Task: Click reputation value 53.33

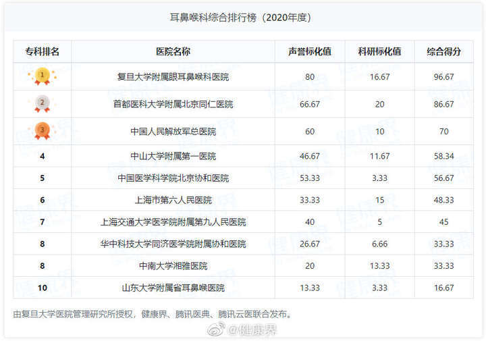Action: point(310,178)
